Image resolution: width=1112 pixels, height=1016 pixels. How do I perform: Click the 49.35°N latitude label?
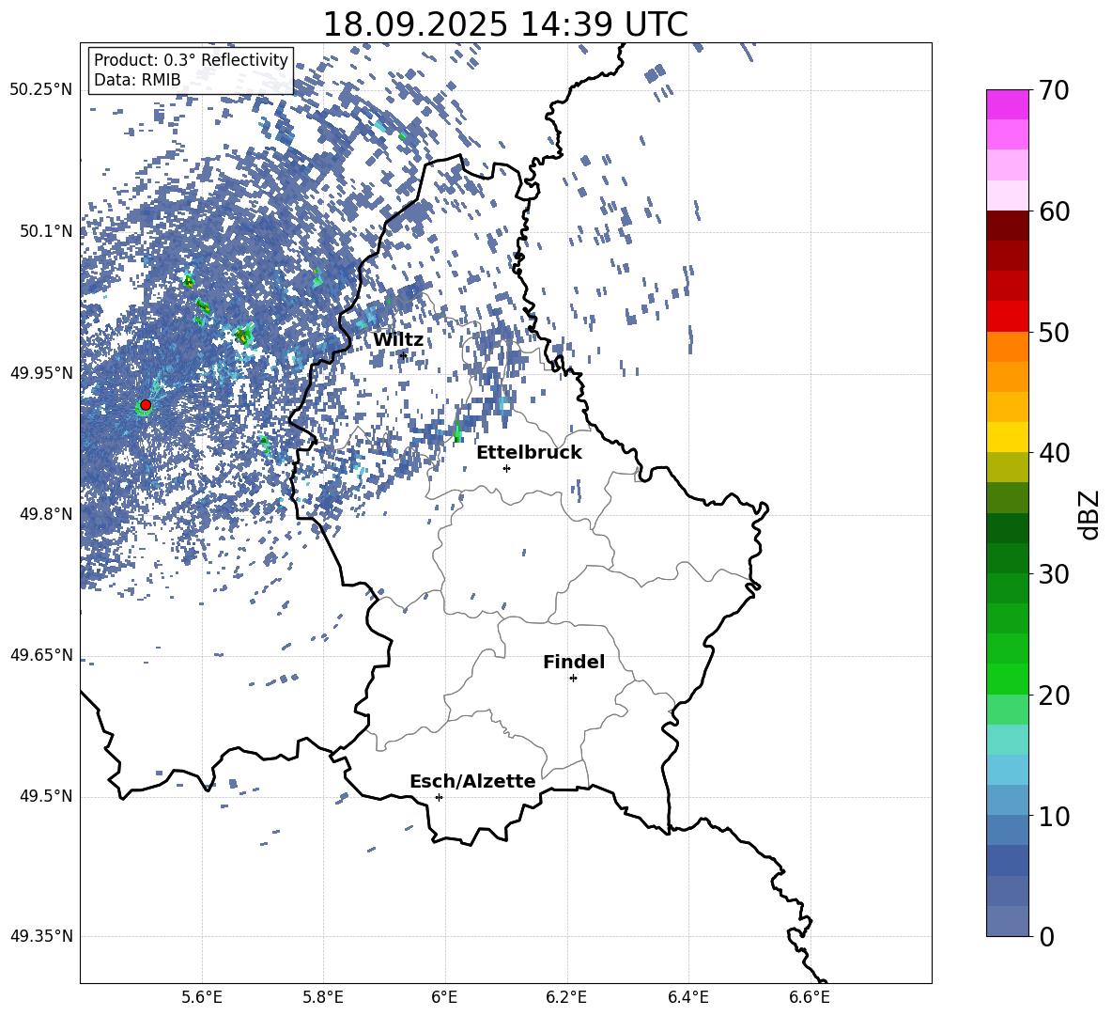41,936
